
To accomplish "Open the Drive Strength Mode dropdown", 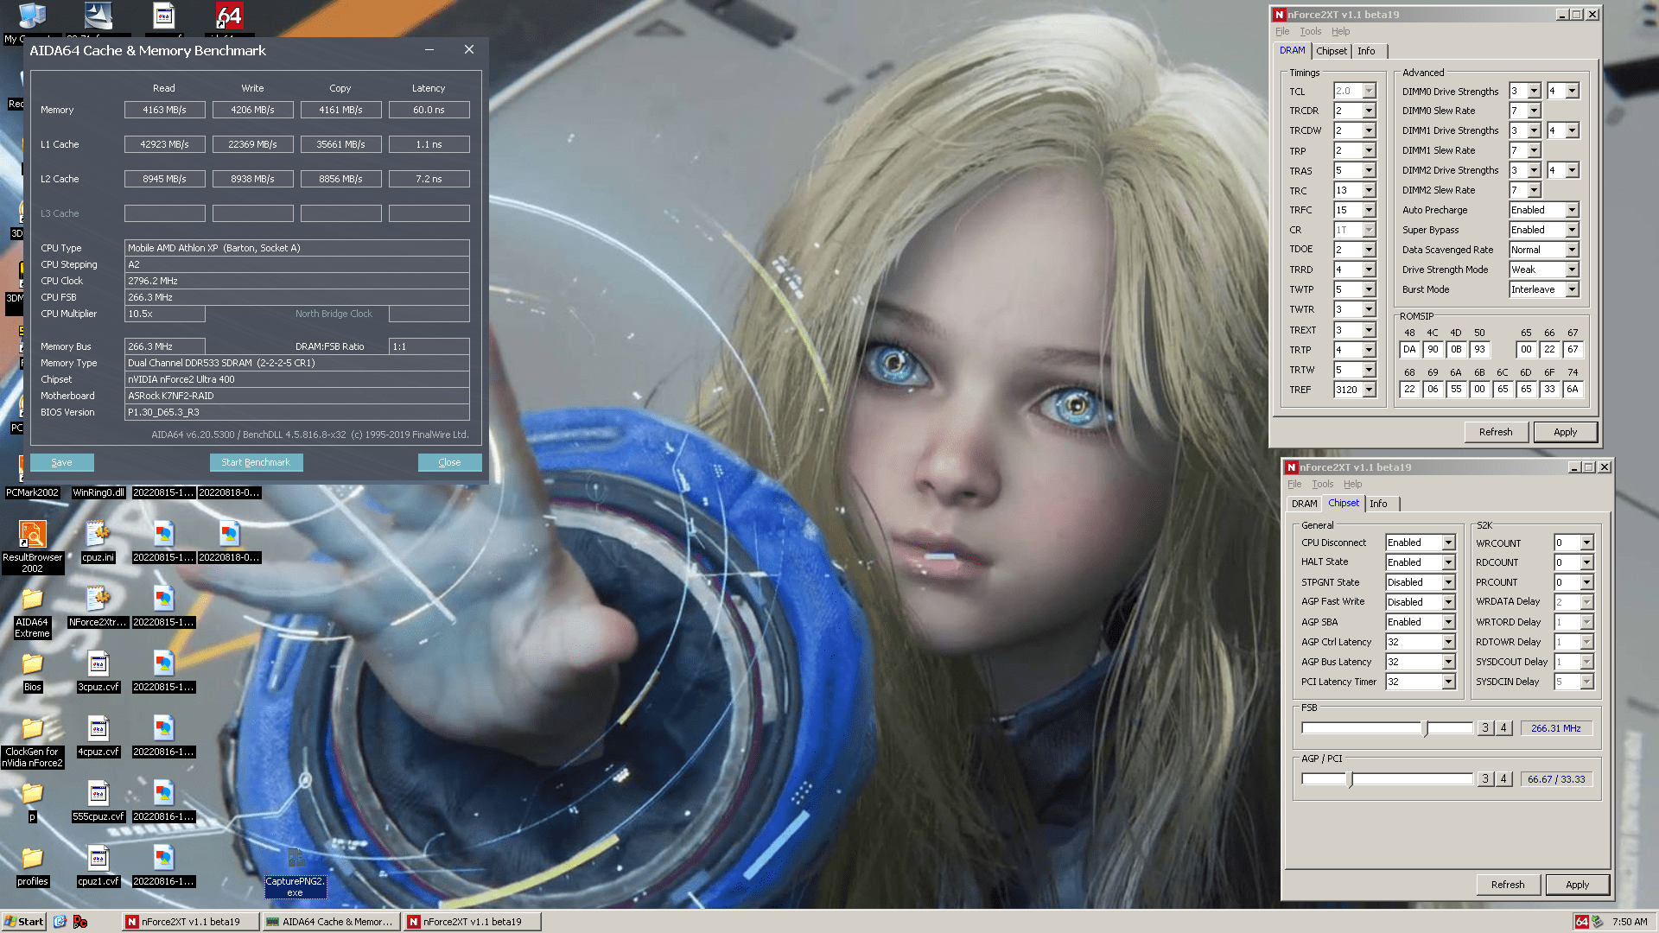I will (x=1572, y=270).
